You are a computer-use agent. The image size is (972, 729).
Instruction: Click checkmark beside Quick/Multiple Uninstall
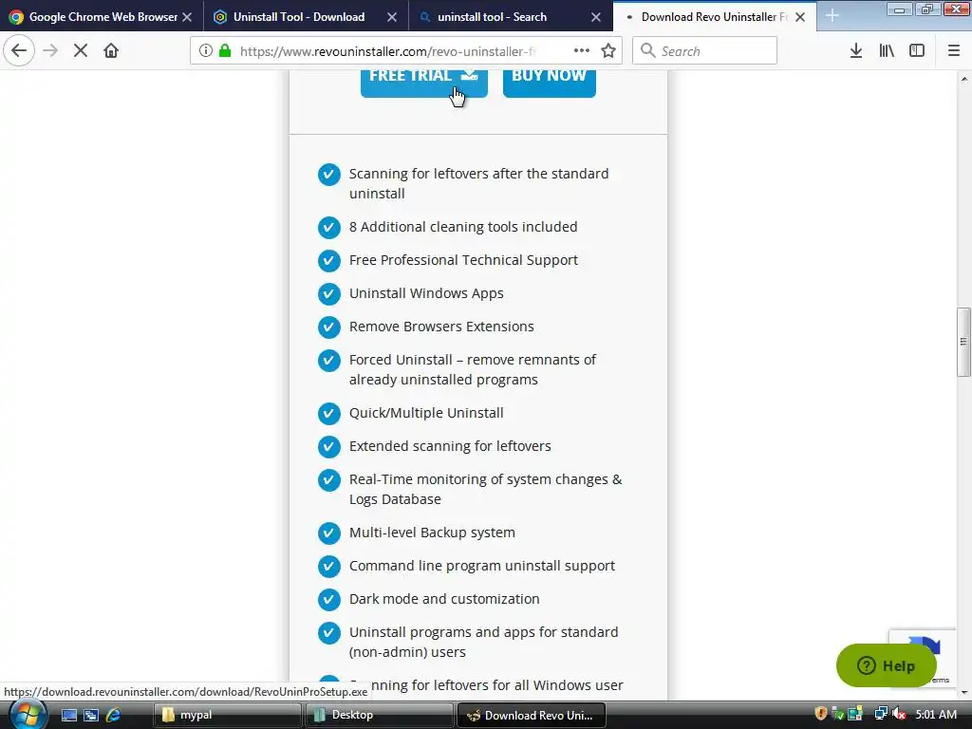(x=329, y=414)
